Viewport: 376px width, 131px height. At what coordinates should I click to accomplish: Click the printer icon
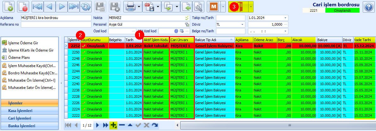(131, 6)
